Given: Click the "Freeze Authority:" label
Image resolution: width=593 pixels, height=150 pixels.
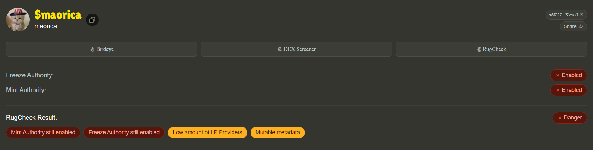Looking at the screenshot, I should 30,75.
